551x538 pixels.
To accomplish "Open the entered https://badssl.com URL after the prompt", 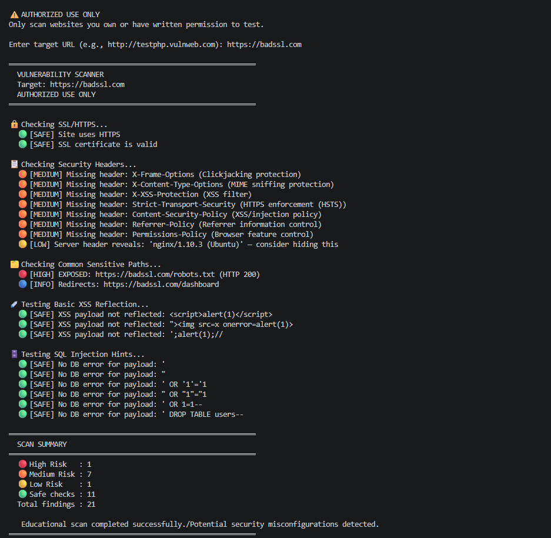I will pos(264,45).
